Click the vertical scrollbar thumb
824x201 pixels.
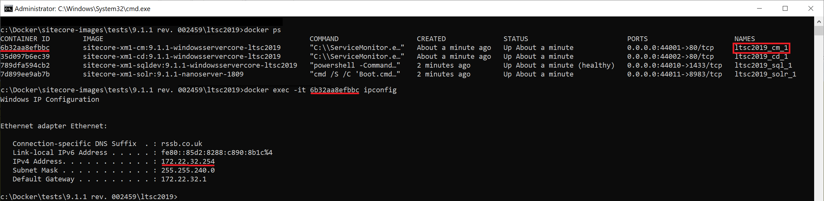pyautogui.click(x=819, y=31)
